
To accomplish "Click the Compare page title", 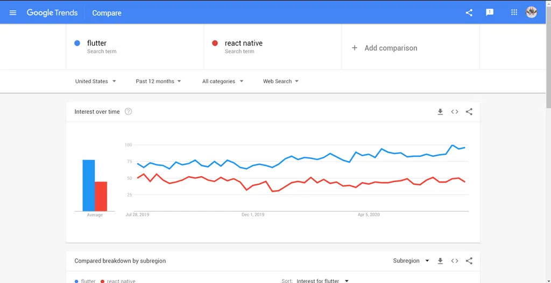I will coord(107,13).
